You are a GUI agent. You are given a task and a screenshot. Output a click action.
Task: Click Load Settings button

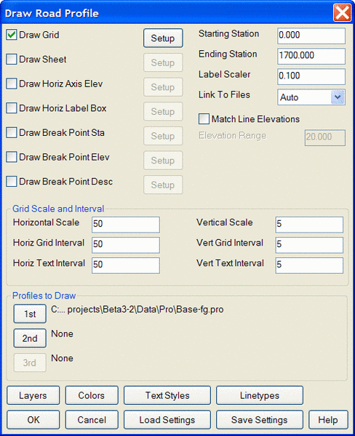(x=167, y=419)
